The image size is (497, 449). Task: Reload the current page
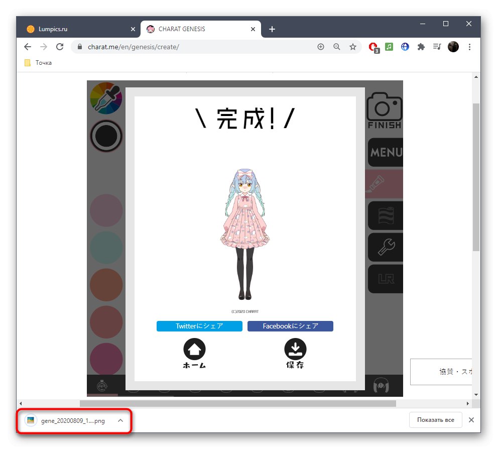pos(60,47)
